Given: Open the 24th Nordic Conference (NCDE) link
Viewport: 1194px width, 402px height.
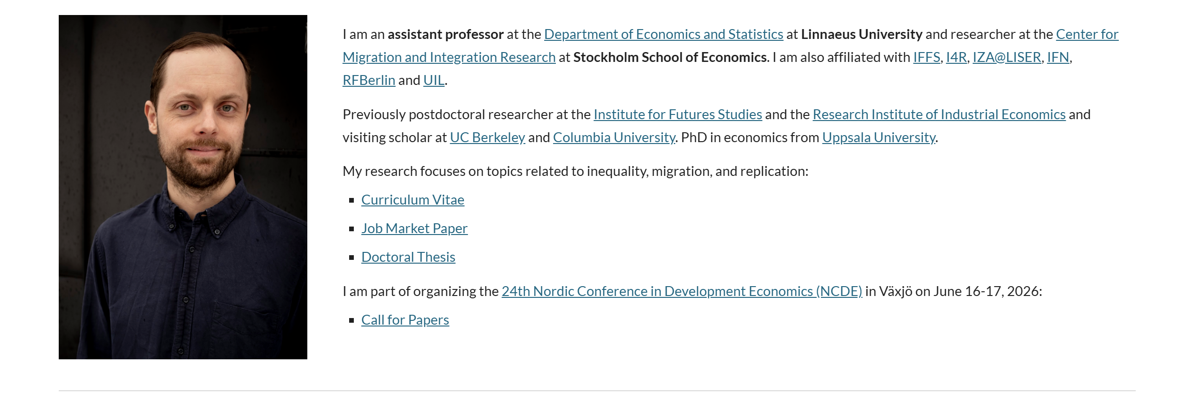Looking at the screenshot, I should pos(681,291).
